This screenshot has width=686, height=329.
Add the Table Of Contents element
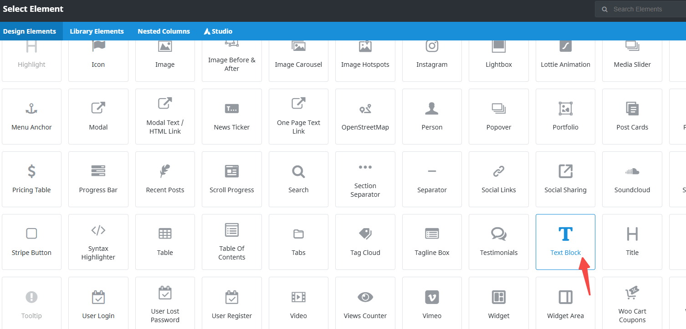[x=232, y=242]
